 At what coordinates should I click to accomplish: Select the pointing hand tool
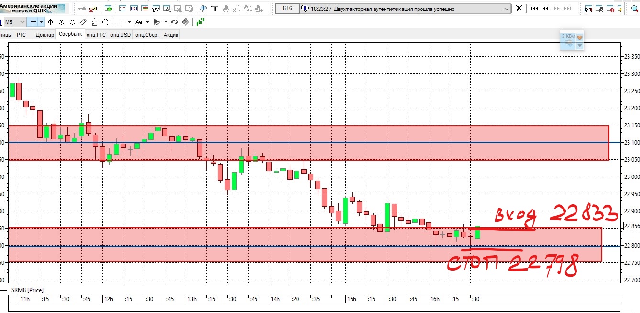click(x=94, y=22)
